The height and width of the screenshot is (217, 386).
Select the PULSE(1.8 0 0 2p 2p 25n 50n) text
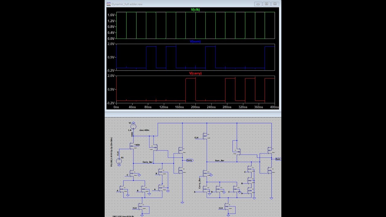[112, 152]
